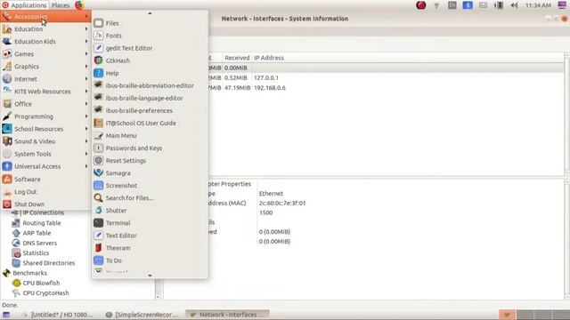Switch to SimpleScreenRecorder taskbar window
Viewport: 570px width, 320px height.
click(x=142, y=315)
